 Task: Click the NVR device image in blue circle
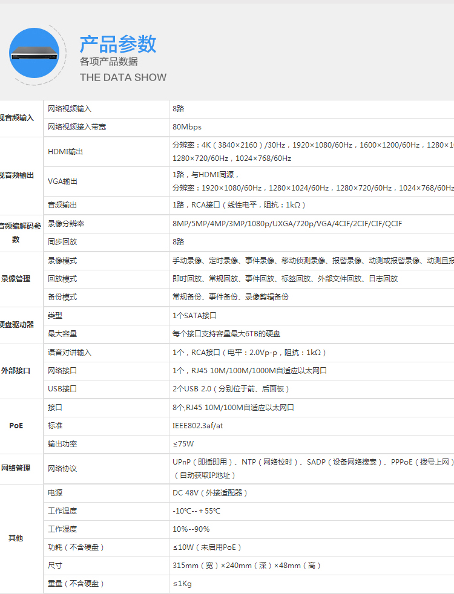point(34,53)
